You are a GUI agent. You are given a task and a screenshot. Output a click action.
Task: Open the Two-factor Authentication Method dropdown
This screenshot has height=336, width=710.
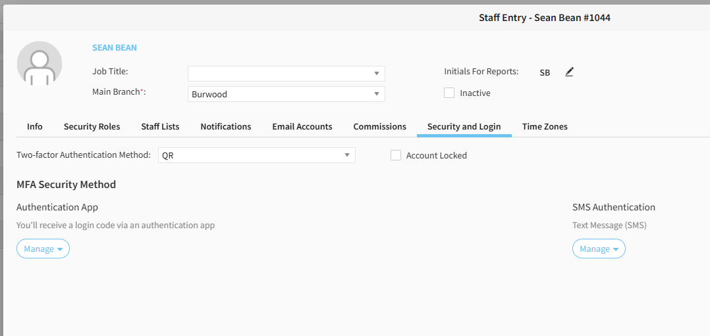(347, 155)
